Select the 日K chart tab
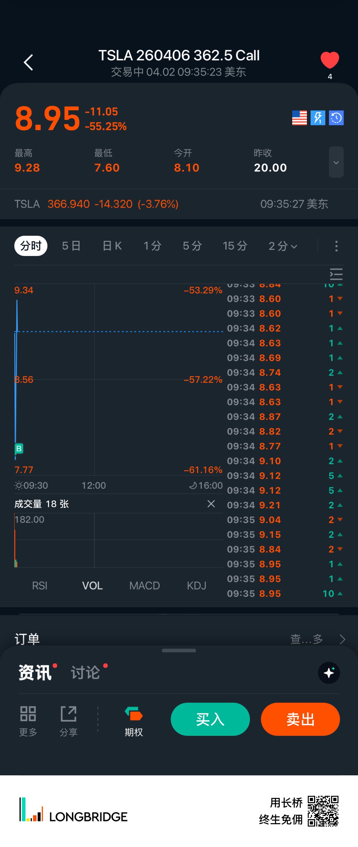This screenshot has height=847, width=358. pyautogui.click(x=112, y=246)
